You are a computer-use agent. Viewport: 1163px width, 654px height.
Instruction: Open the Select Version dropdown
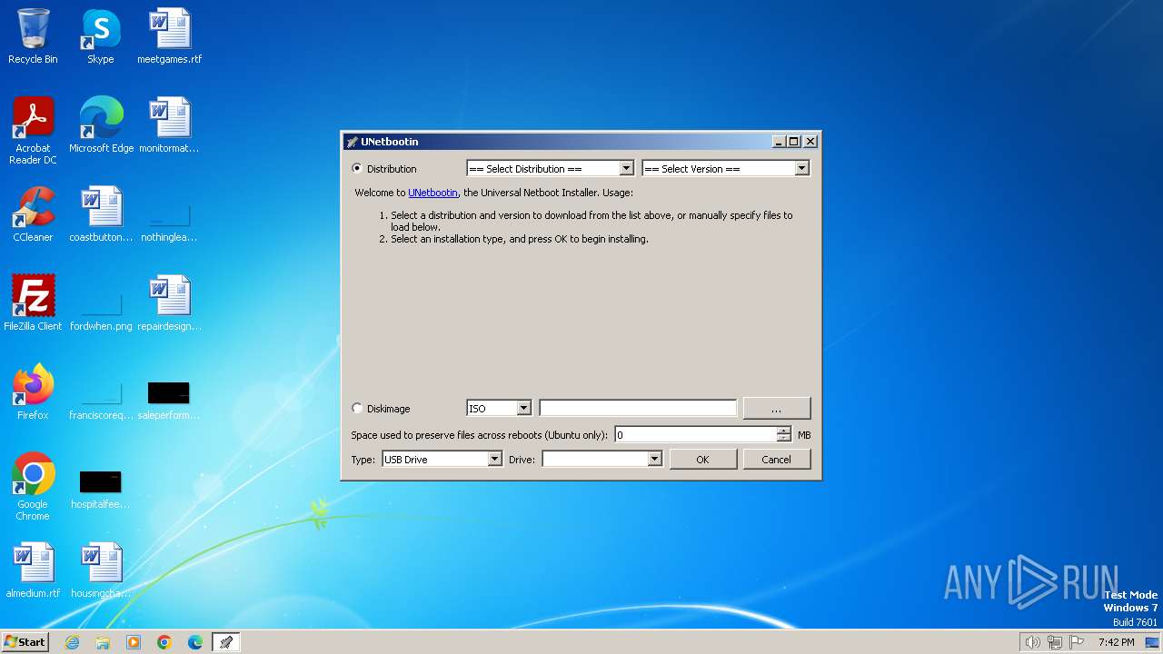[x=725, y=168]
